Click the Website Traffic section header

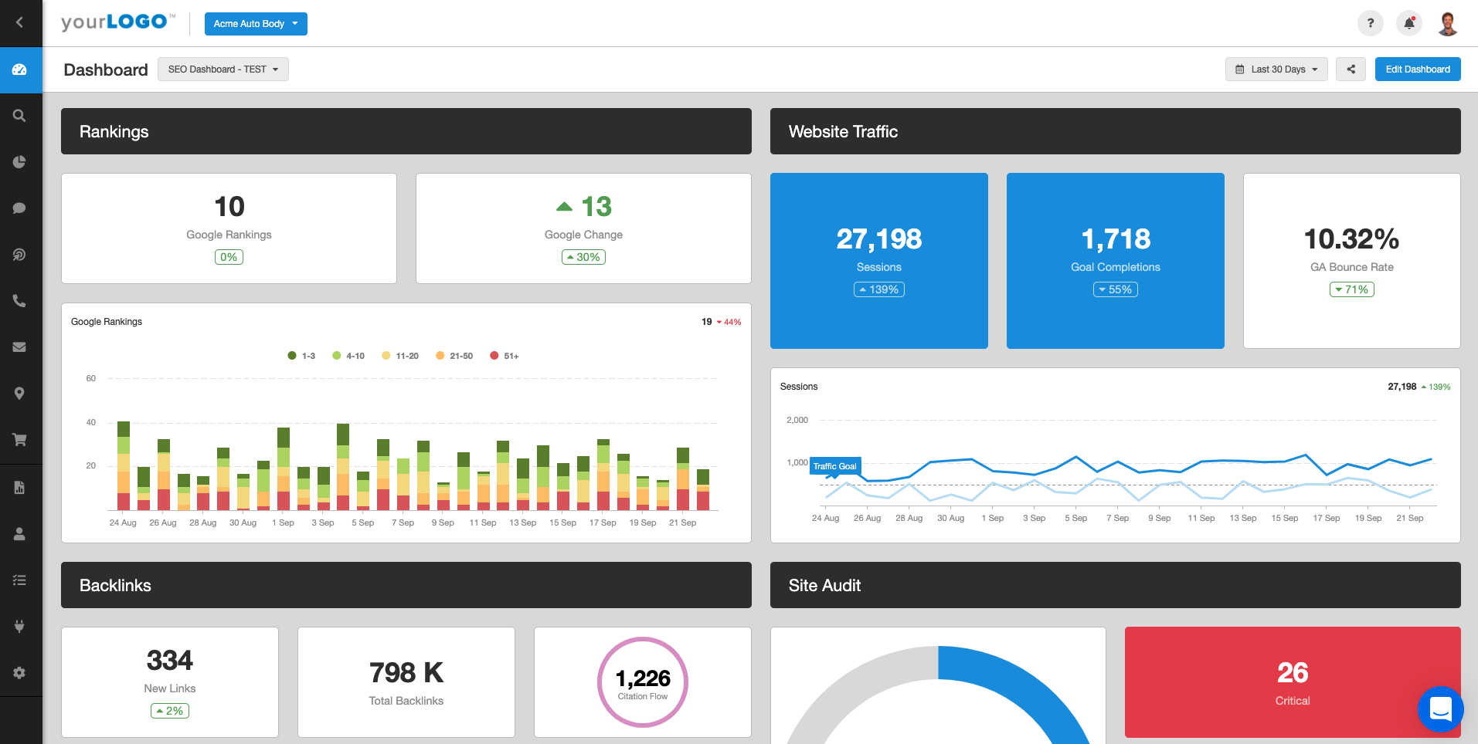tap(1116, 131)
